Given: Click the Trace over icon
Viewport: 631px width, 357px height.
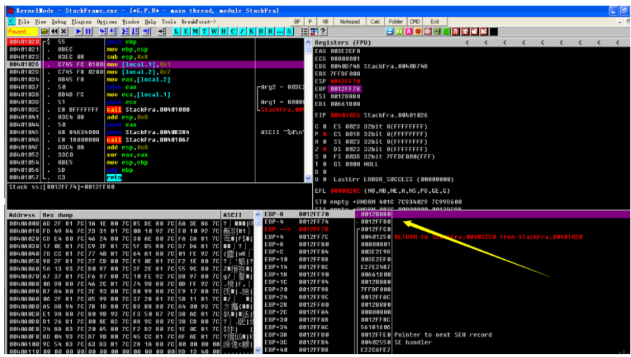Looking at the screenshot, I should click(x=135, y=31).
